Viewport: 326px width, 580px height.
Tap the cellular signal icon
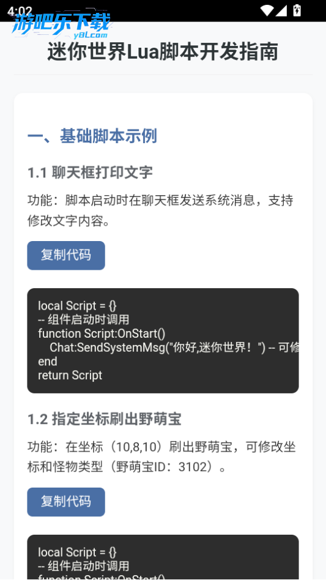(x=281, y=10)
